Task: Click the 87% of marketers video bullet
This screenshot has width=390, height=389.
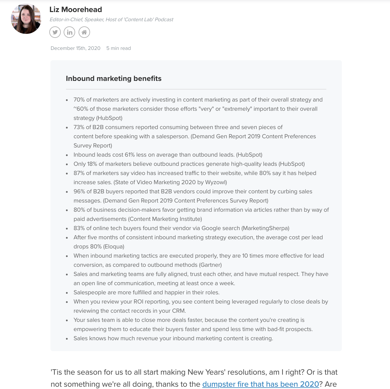Action: coord(195,178)
